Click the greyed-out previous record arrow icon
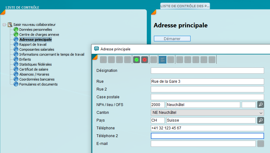The width and height of the screenshot is (270, 153). point(188,60)
